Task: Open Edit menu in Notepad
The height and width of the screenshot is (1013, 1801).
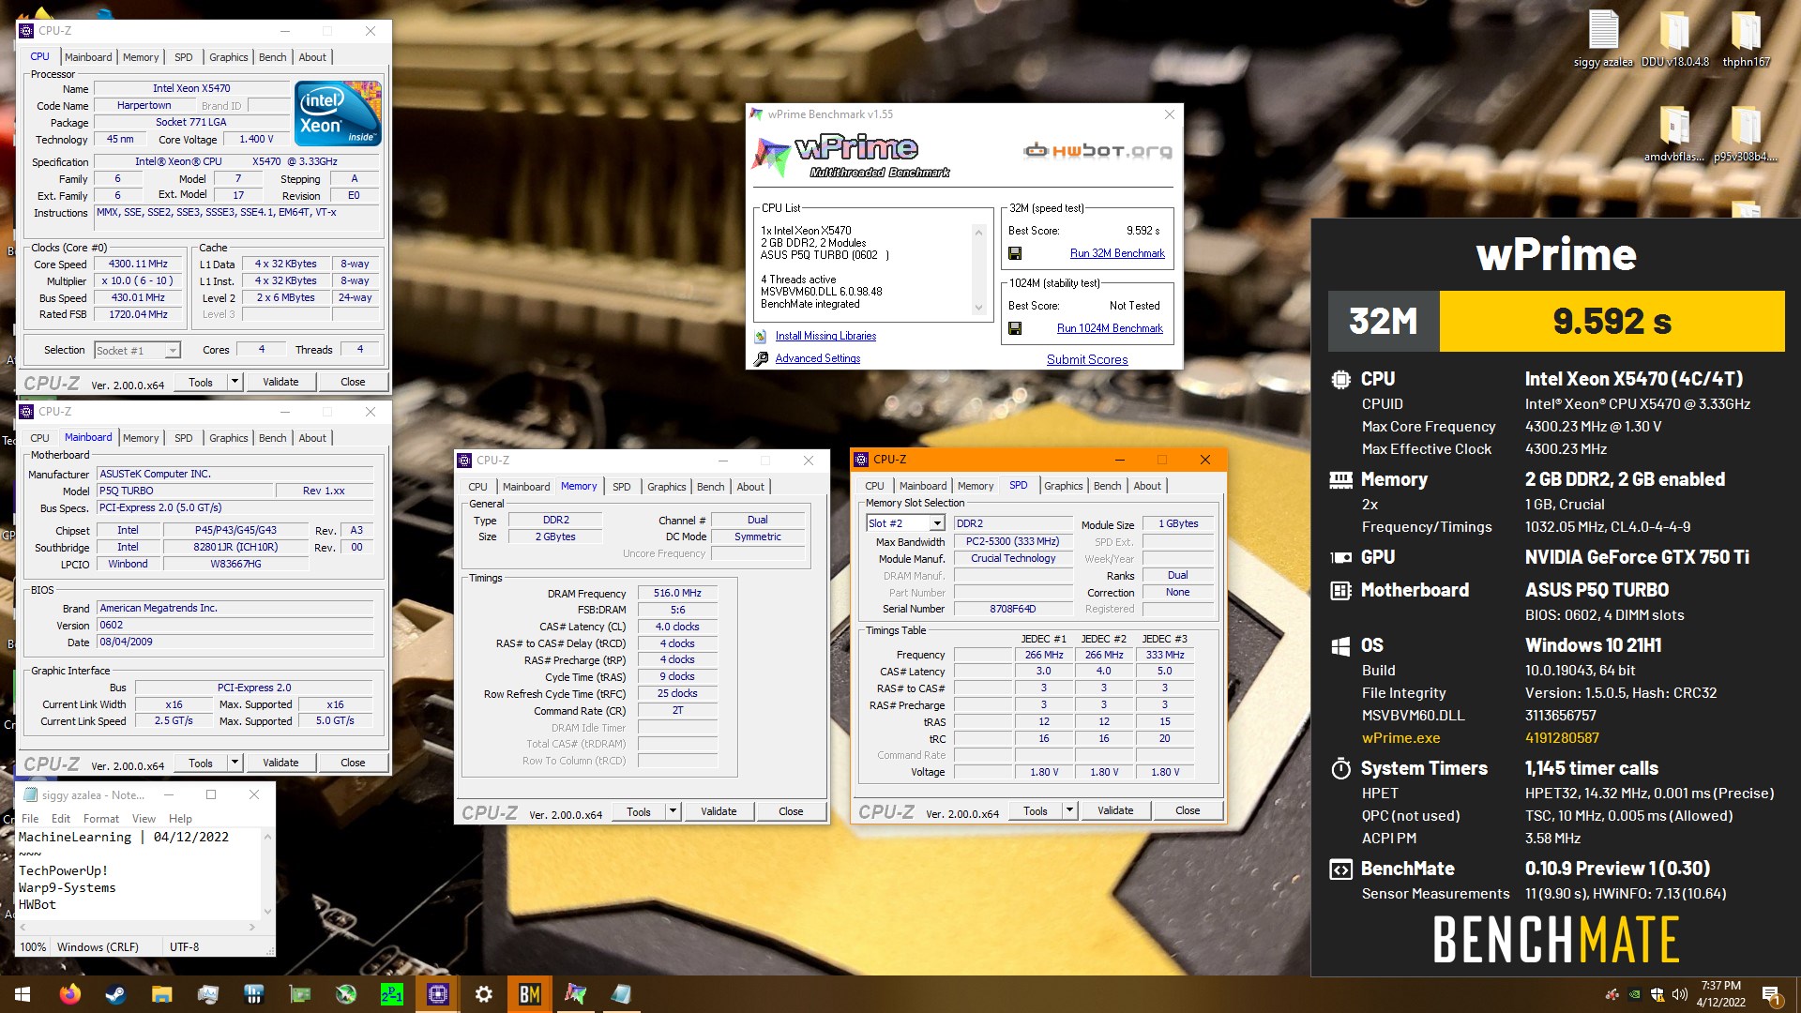Action: pos(61,819)
